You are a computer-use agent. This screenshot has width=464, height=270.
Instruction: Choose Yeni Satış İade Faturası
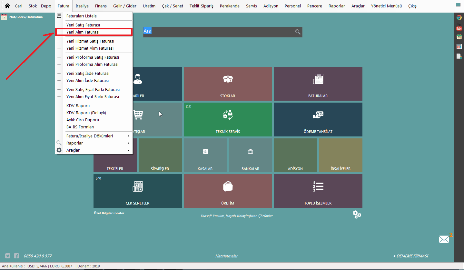94,73
